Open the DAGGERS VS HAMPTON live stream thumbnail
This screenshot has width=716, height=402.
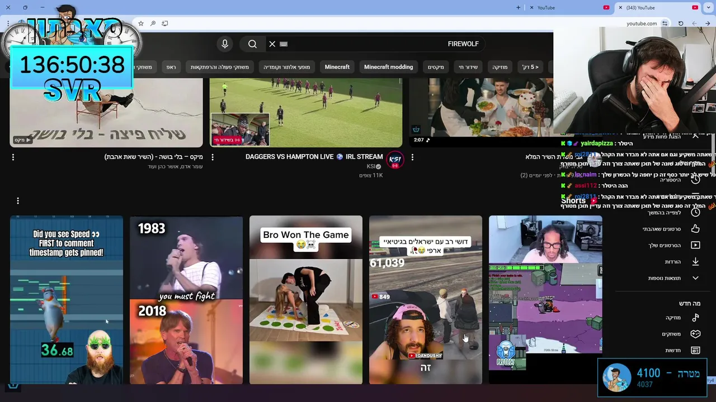[306, 112]
